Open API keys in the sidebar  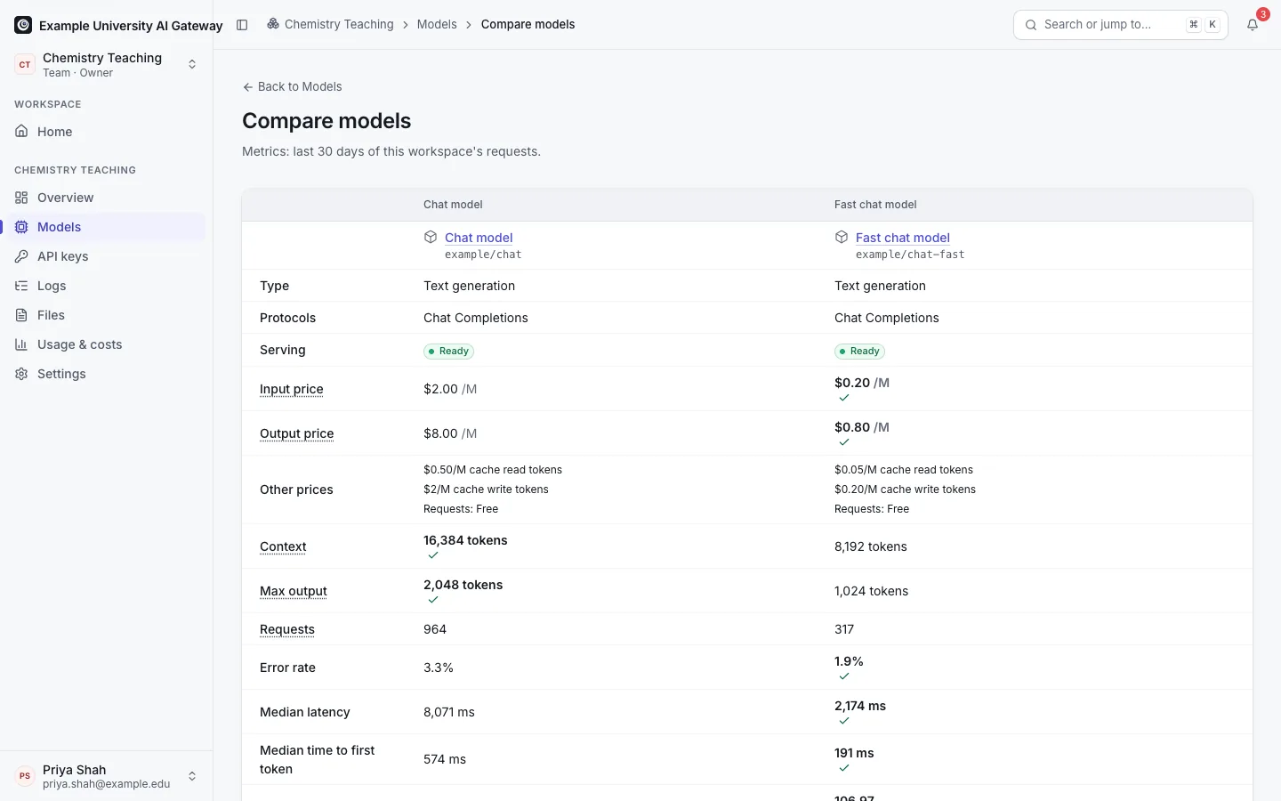tap(107, 256)
